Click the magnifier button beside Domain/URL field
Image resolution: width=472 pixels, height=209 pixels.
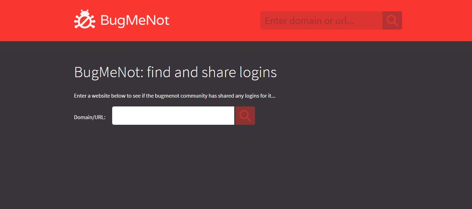click(x=245, y=116)
